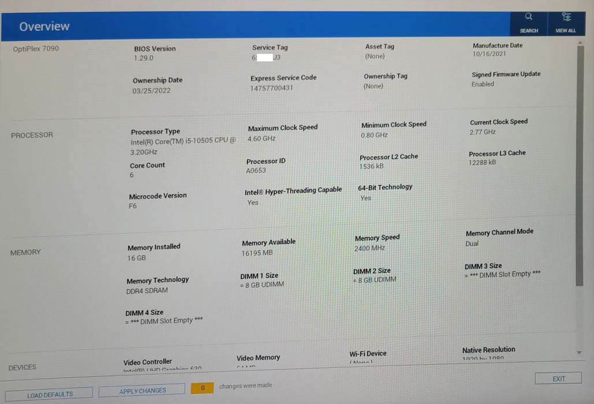Click BIOS Version value 1.29.0
This screenshot has width=594, height=404.
click(x=144, y=58)
